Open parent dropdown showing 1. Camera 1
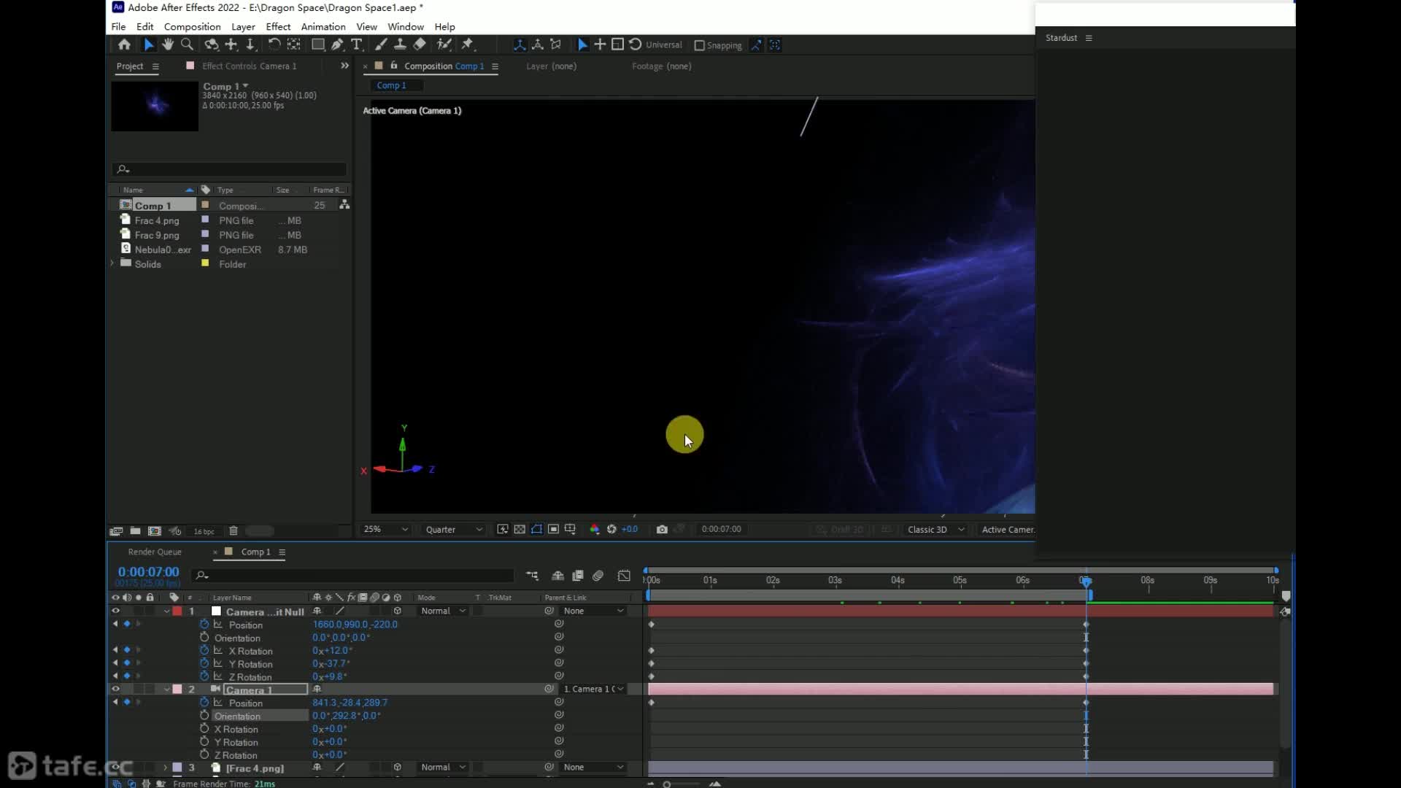The width and height of the screenshot is (1401, 788). coord(594,689)
